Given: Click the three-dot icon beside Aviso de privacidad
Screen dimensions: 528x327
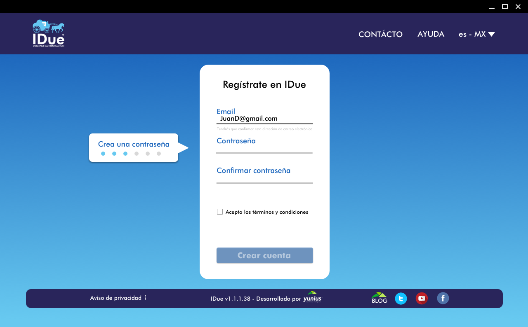Looking at the screenshot, I should coord(145,298).
